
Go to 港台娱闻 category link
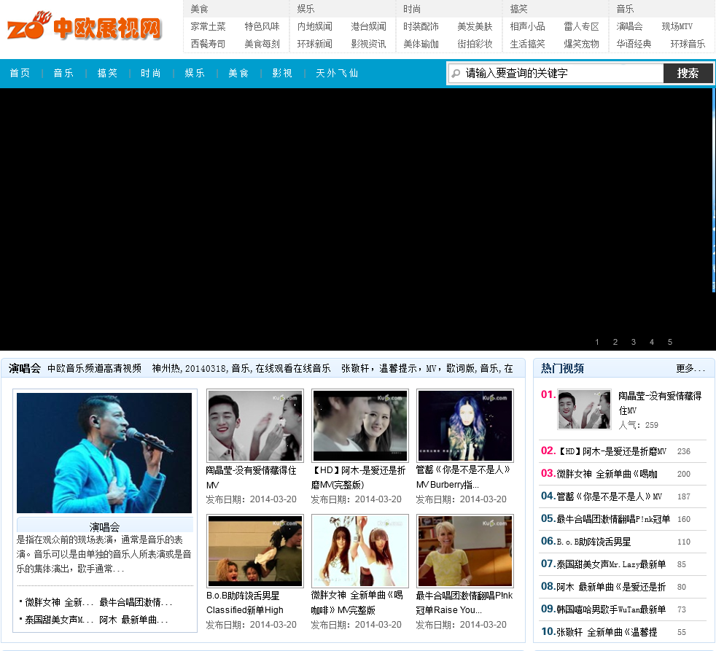tap(368, 26)
